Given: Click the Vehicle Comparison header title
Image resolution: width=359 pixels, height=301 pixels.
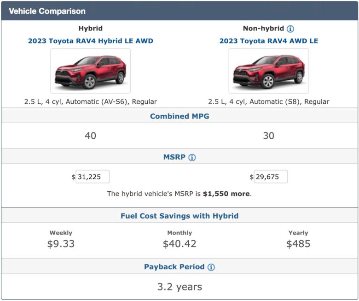Looking at the screenshot, I should 47,11.
